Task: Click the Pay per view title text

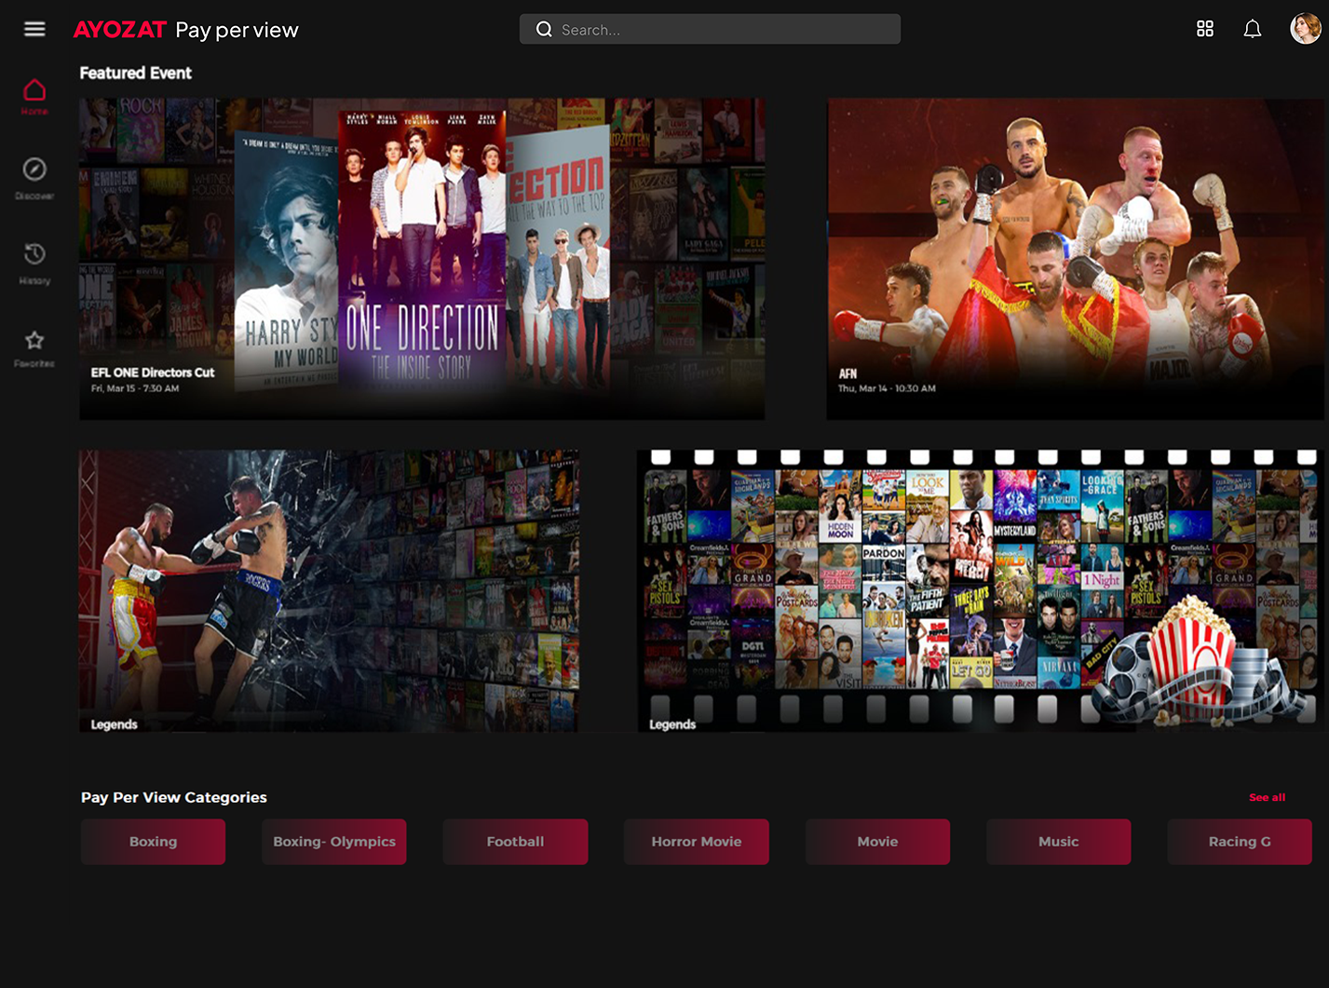Action: click(x=237, y=30)
